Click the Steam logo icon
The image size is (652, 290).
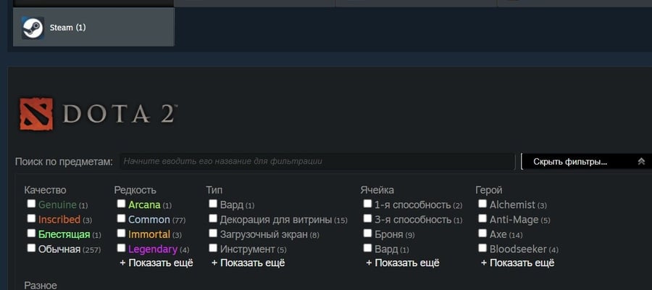tap(33, 28)
